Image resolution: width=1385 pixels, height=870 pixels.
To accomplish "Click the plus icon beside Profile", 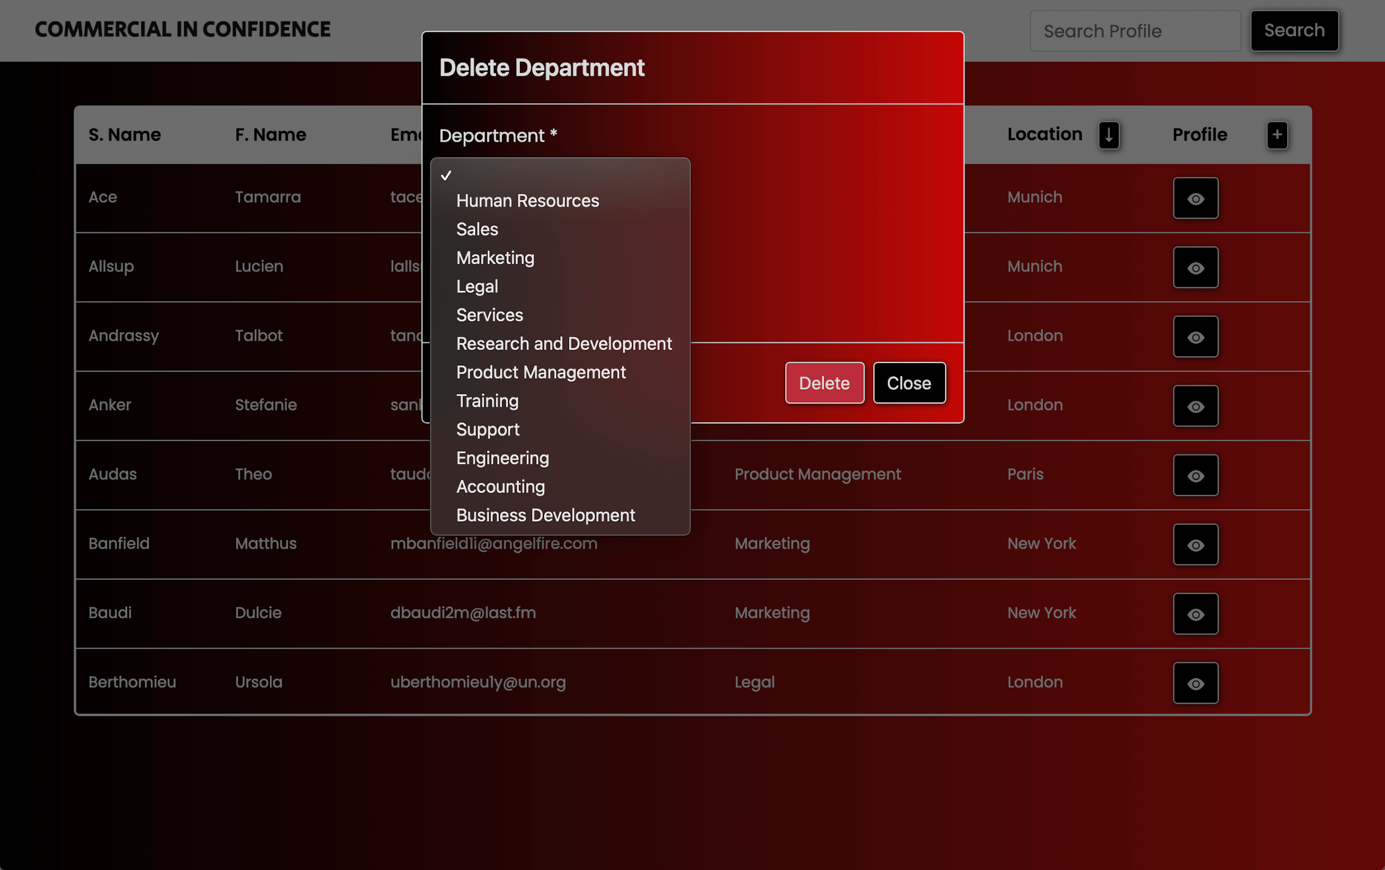I will (1277, 135).
